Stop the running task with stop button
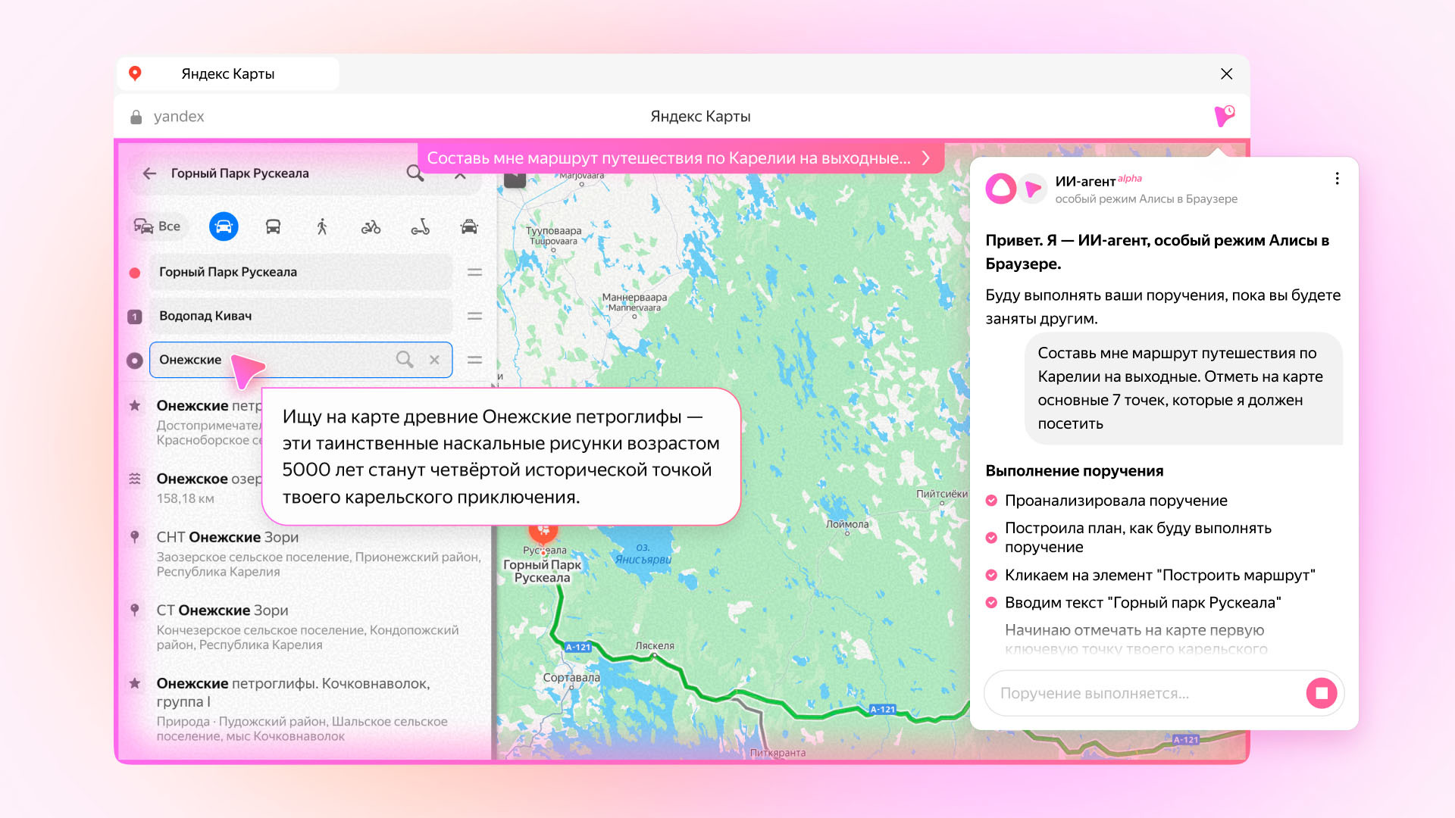Viewport: 1455px width, 818px height. (1321, 693)
